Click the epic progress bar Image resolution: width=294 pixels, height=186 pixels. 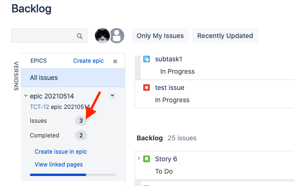click(x=73, y=175)
